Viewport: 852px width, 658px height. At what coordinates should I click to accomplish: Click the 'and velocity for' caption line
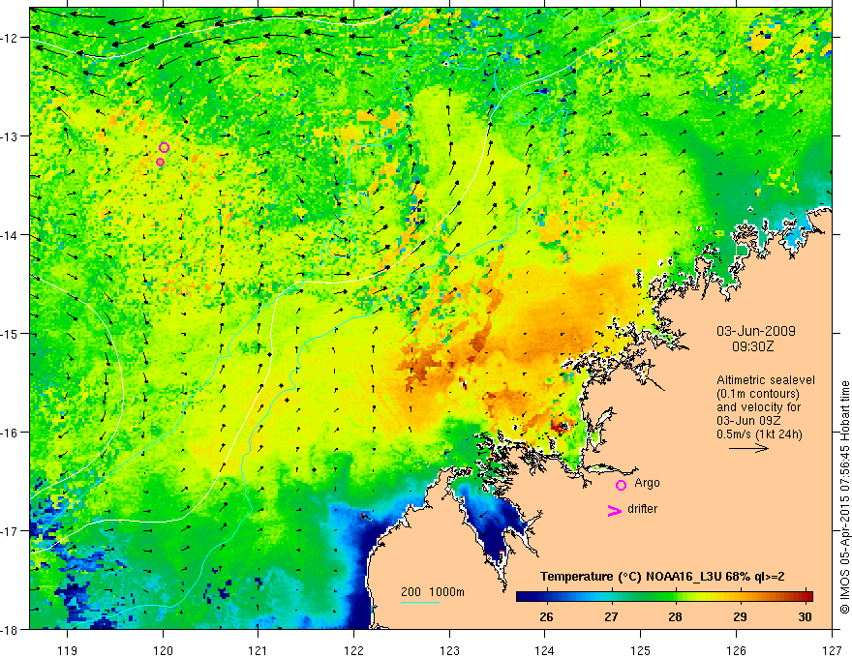(x=758, y=407)
